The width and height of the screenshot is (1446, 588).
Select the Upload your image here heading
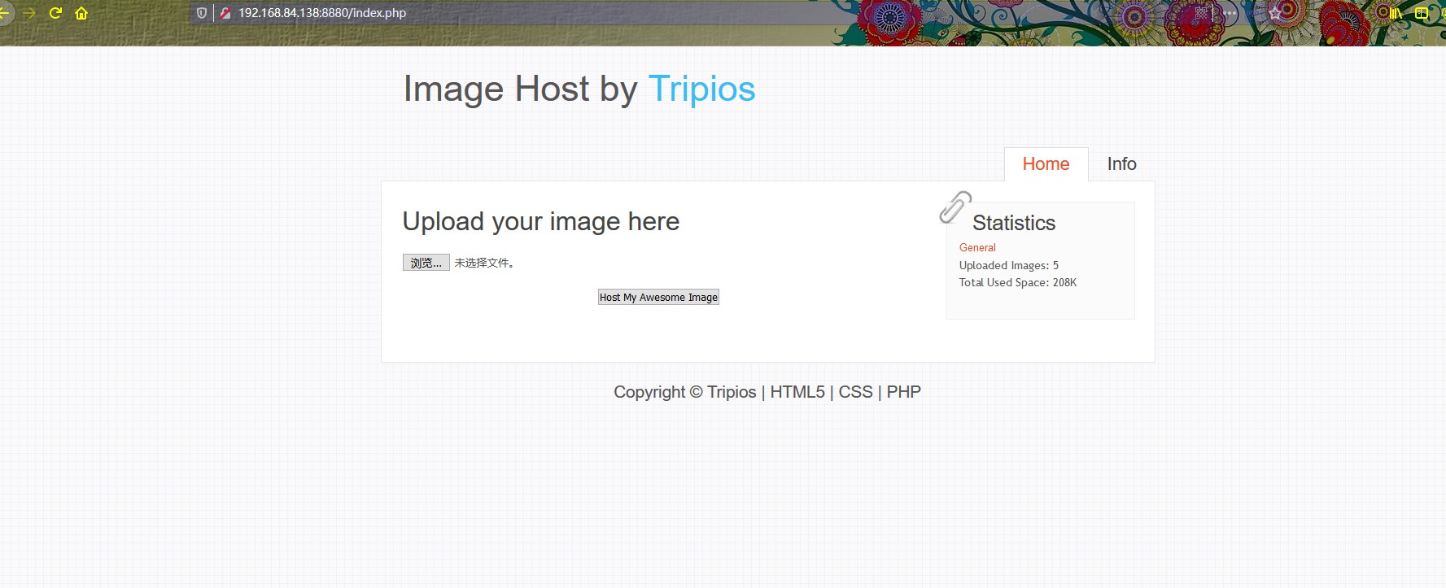tap(541, 221)
